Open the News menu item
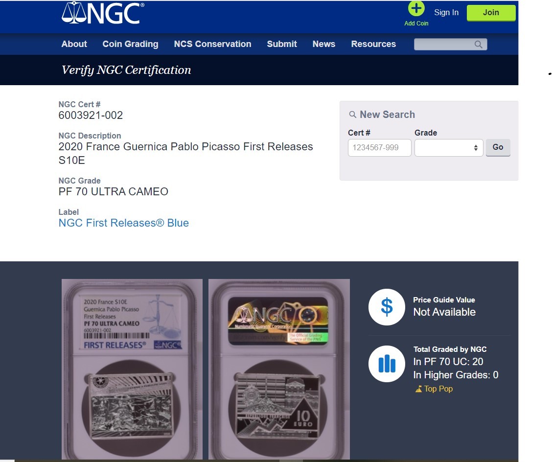The image size is (552, 462). point(324,44)
